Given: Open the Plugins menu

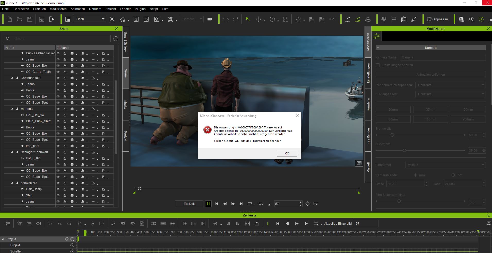Looking at the screenshot, I should (140, 9).
